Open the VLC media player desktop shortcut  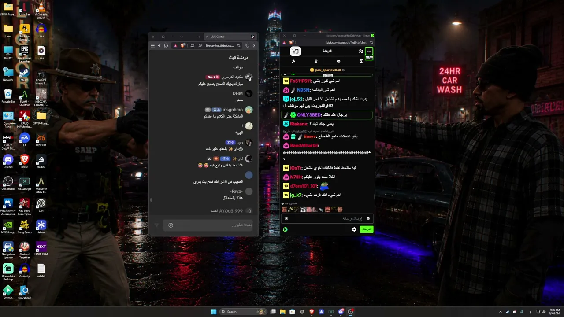pos(41,10)
